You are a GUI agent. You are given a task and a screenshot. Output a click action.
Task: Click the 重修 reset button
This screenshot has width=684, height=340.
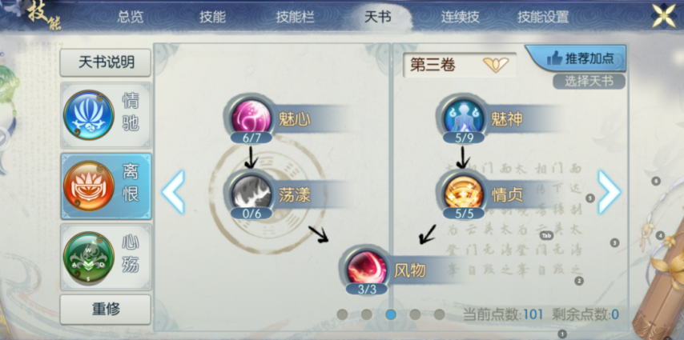click(x=106, y=309)
